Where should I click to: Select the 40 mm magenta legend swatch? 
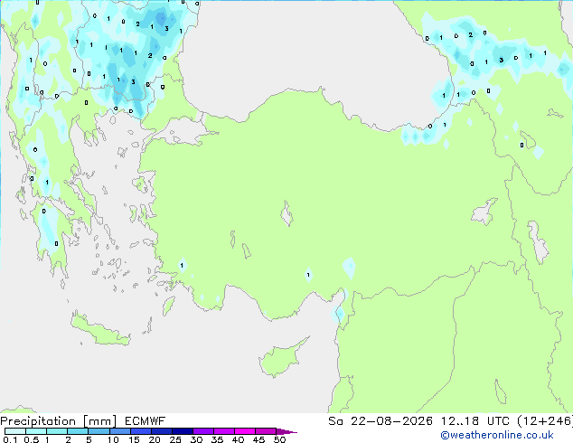point(245,431)
